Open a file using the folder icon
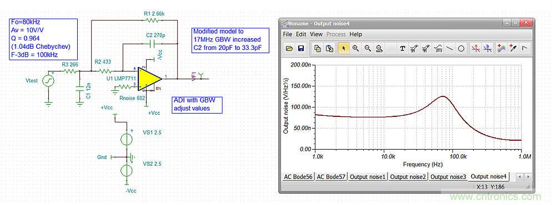Image resolution: width=552 pixels, height=205 pixels. (289, 48)
